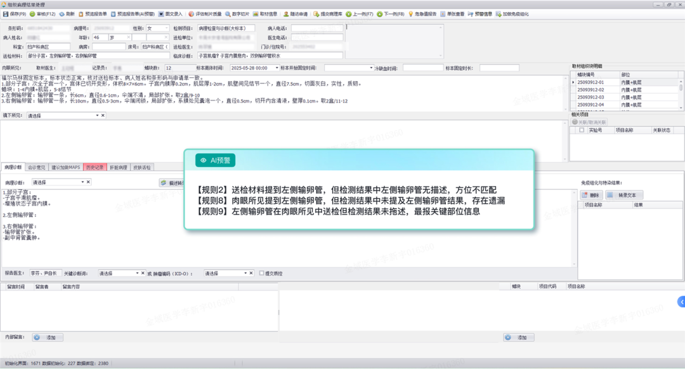
Task: Open 预览报告单(AI预警) preview
Action: click(133, 14)
